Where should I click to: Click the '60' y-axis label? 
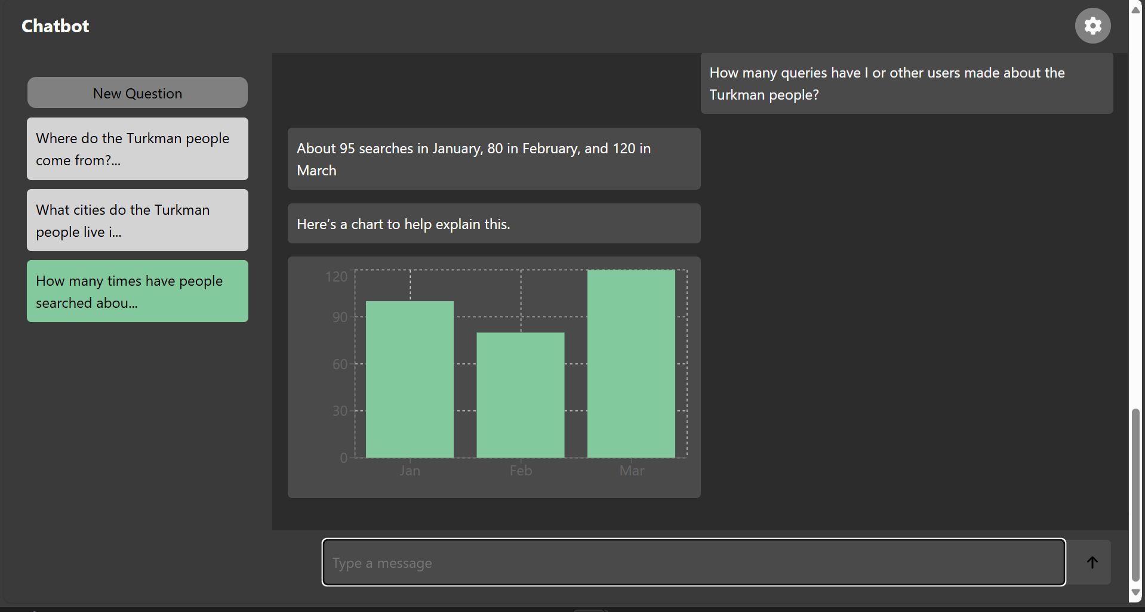pos(340,364)
